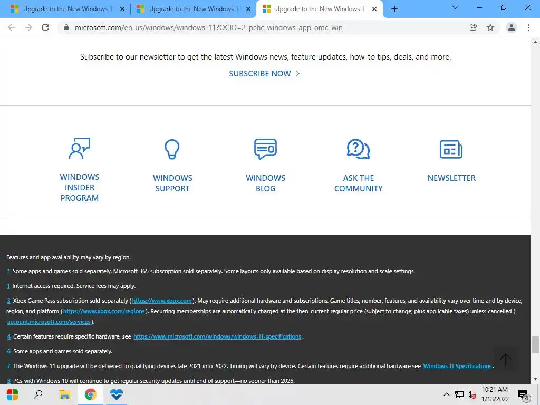Open Chrome three-dot menu

(528, 27)
